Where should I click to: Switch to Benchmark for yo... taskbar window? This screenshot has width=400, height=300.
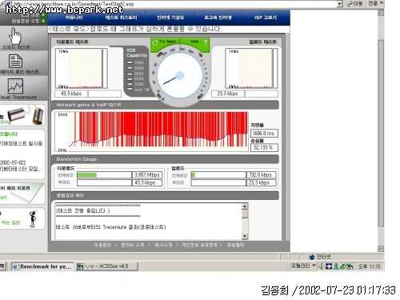click(x=42, y=266)
